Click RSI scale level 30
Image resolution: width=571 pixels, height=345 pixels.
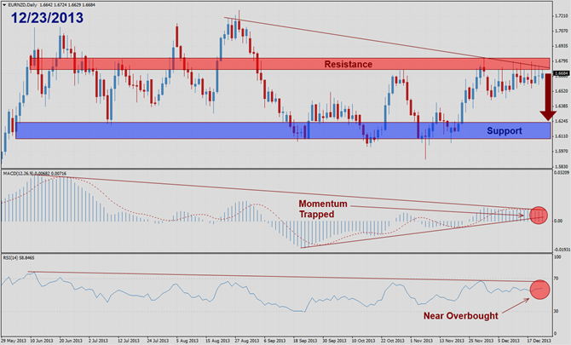tap(556, 311)
